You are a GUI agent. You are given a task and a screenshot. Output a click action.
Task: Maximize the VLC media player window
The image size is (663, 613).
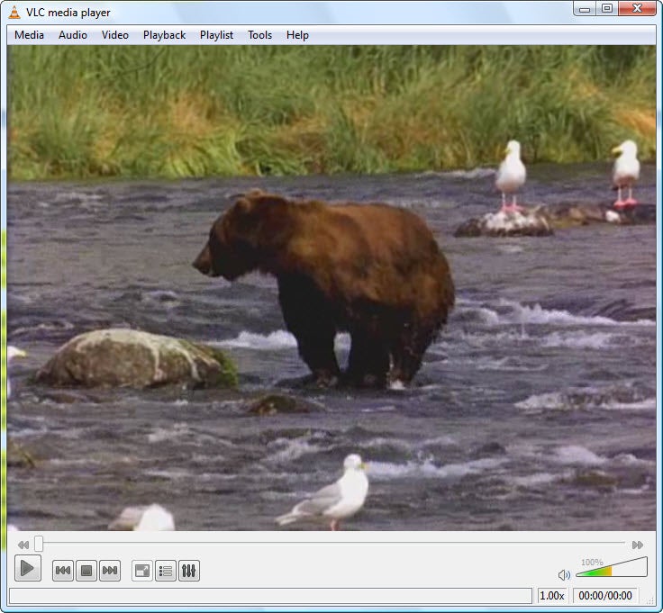tap(607, 8)
